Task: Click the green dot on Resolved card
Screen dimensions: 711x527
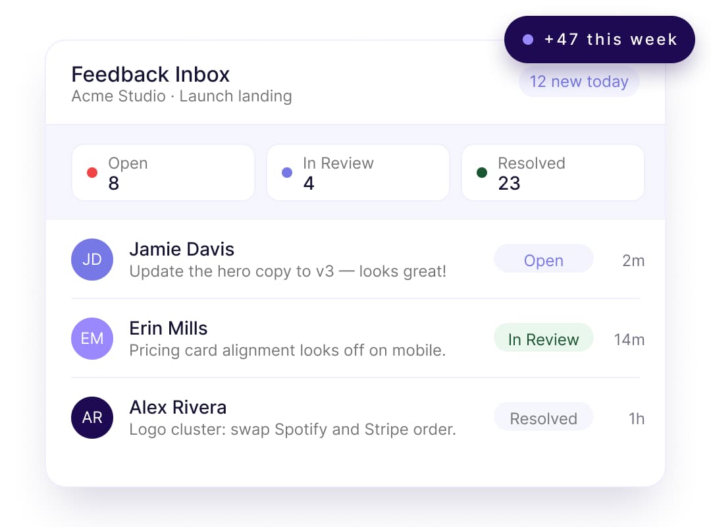Action: click(482, 173)
